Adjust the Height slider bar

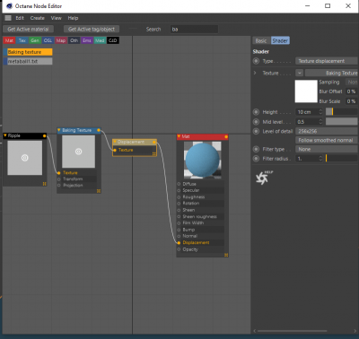pos(341,112)
